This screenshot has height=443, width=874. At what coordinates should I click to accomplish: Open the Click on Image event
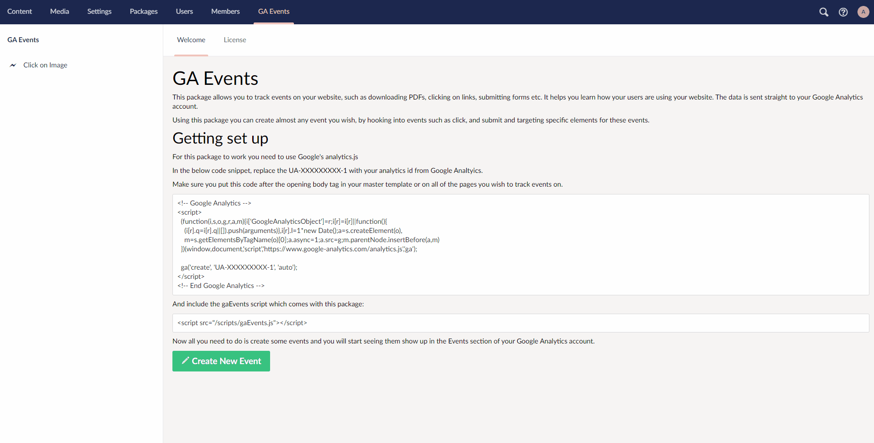click(45, 65)
